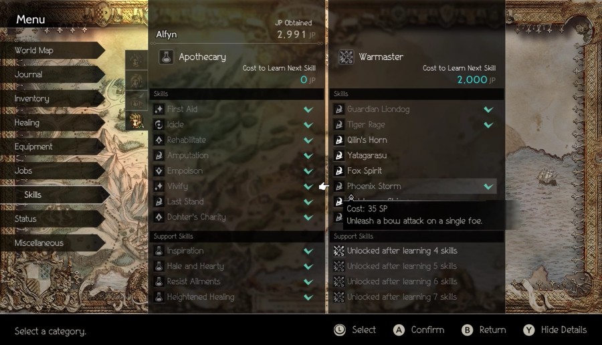602x345 pixels.
Task: Click the Yatagarasu skill icon
Action: pyautogui.click(x=338, y=155)
